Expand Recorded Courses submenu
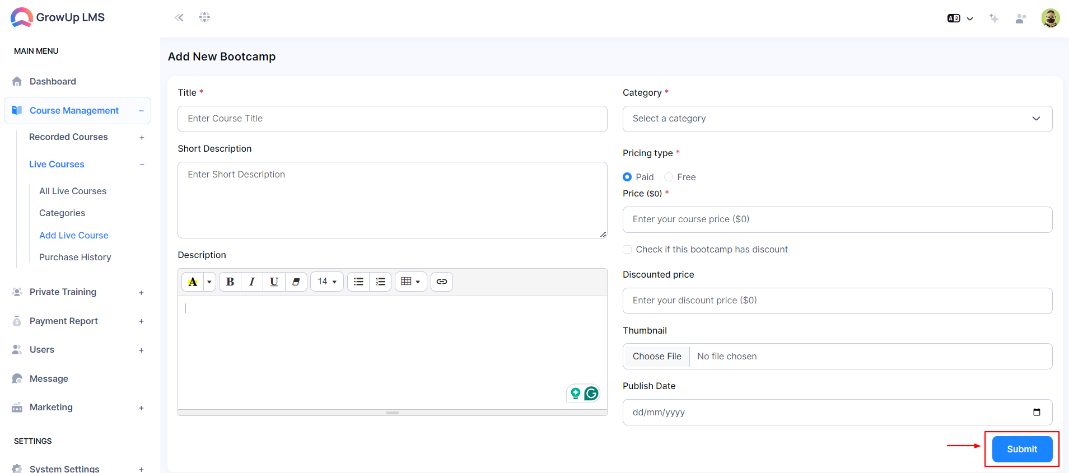The width and height of the screenshot is (1069, 473). pos(142,137)
